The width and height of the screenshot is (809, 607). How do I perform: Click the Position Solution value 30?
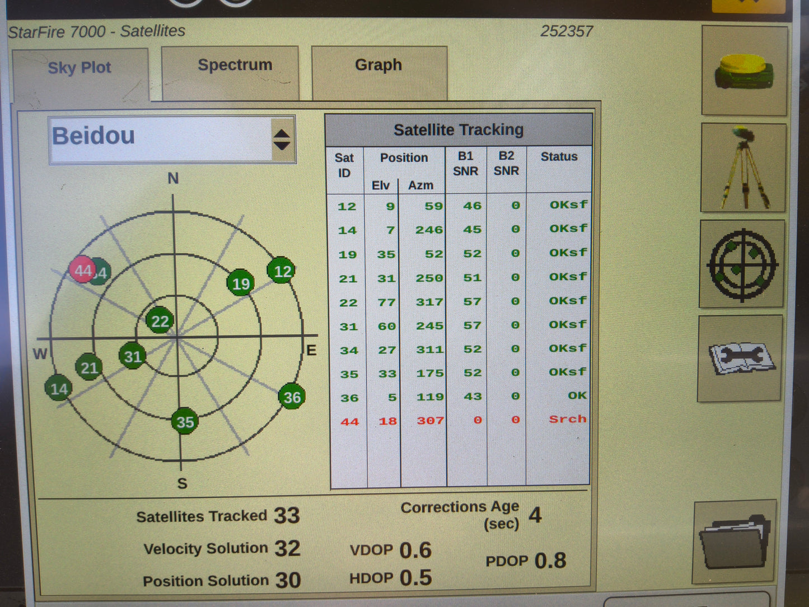tap(288, 580)
